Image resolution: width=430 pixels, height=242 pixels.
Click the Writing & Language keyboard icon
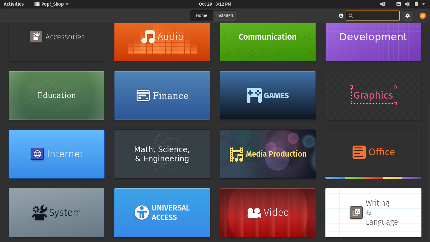coord(356,212)
